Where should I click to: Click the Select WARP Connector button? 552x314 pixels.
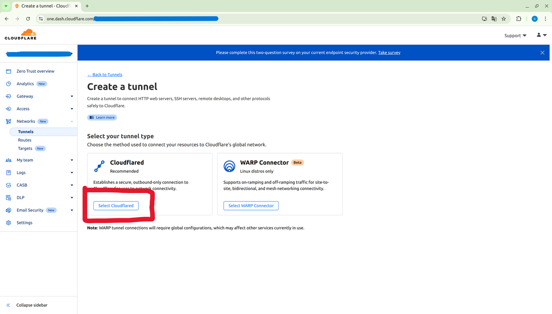tap(251, 206)
